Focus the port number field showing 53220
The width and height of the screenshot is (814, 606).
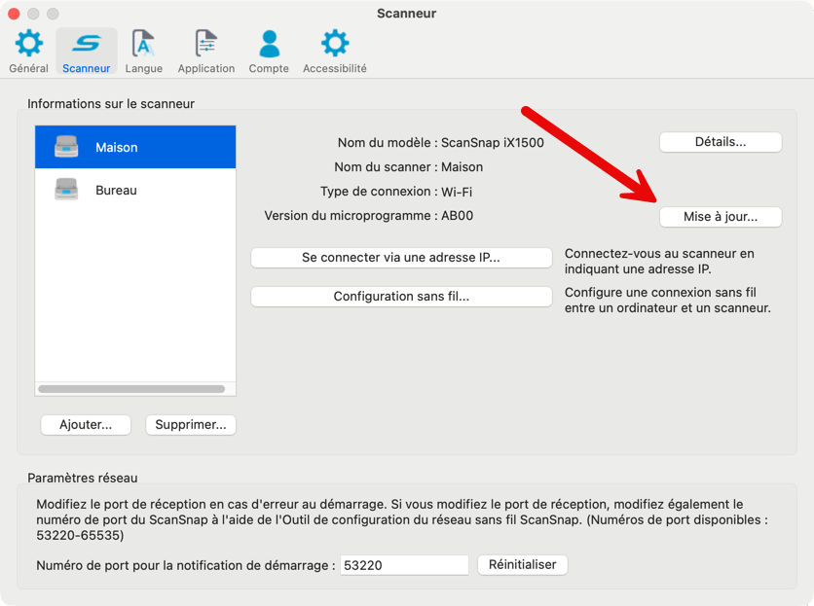pyautogui.click(x=404, y=565)
